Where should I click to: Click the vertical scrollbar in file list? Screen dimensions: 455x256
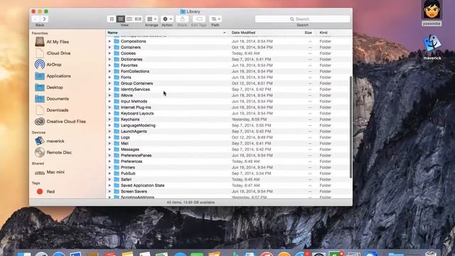(x=350, y=127)
